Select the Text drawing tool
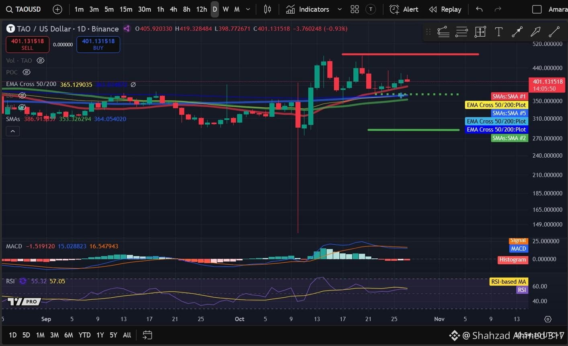Viewport: 568px width, 346px height. 498,32
